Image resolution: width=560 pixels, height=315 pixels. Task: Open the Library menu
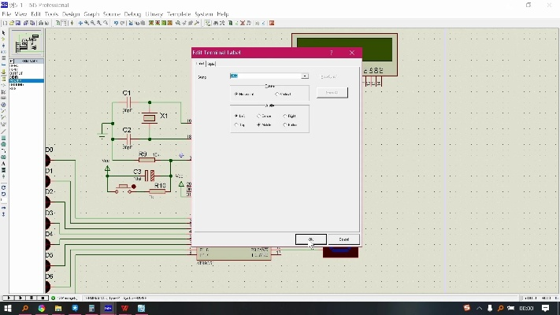pos(154,14)
